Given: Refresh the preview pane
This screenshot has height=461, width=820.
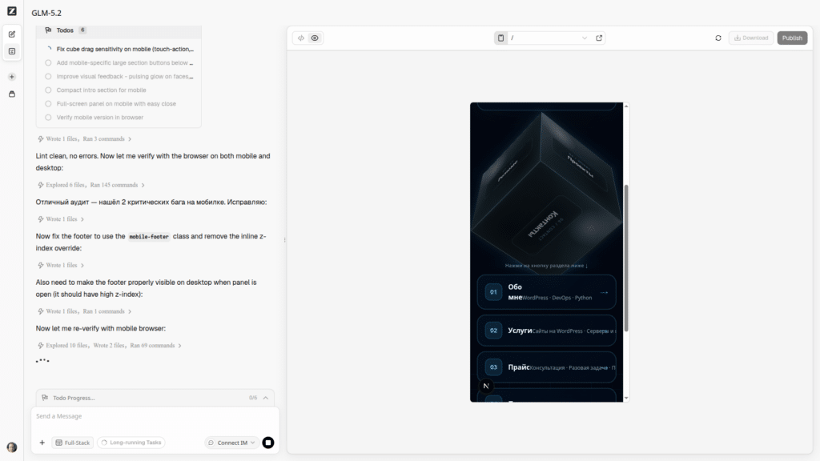Looking at the screenshot, I should tap(718, 38).
